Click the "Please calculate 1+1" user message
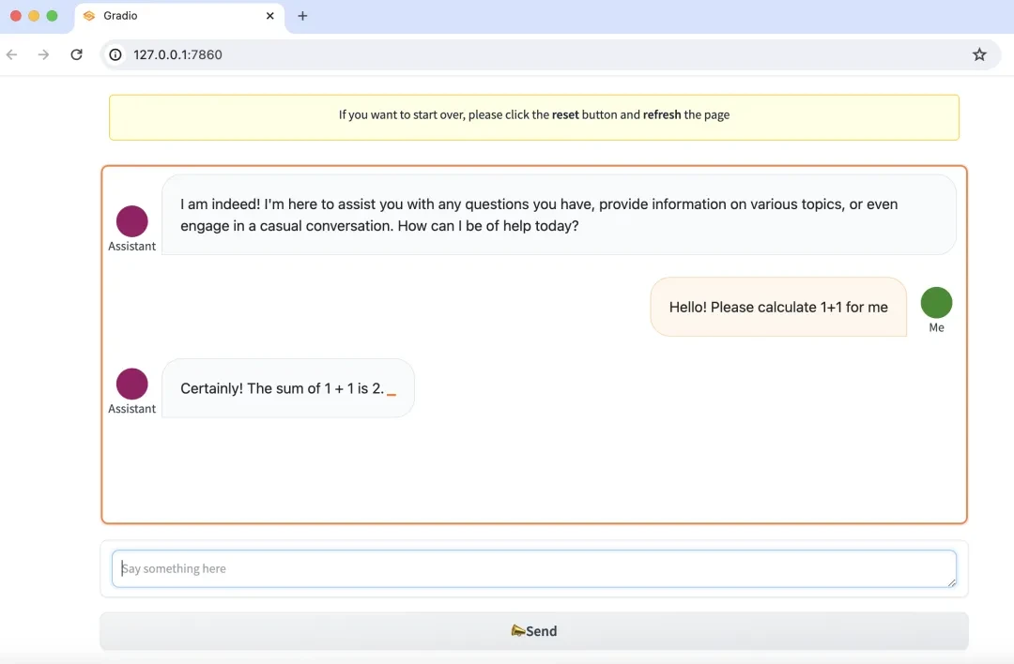The image size is (1014, 664). (x=777, y=307)
